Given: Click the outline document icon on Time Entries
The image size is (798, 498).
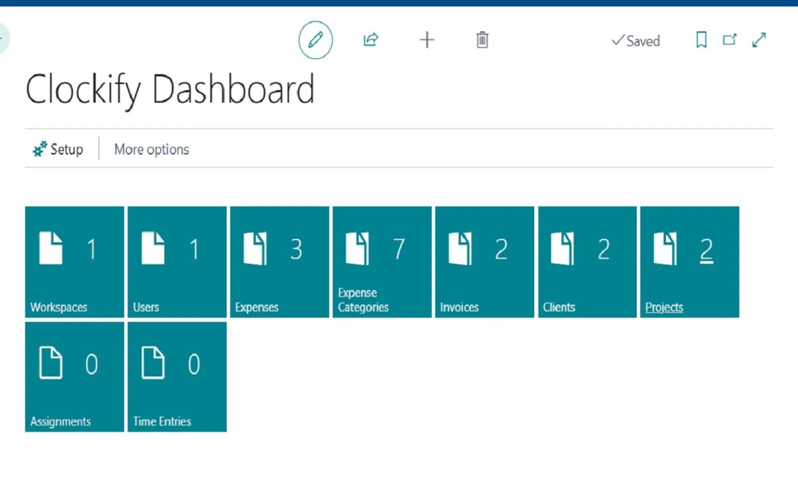Looking at the screenshot, I should (153, 363).
